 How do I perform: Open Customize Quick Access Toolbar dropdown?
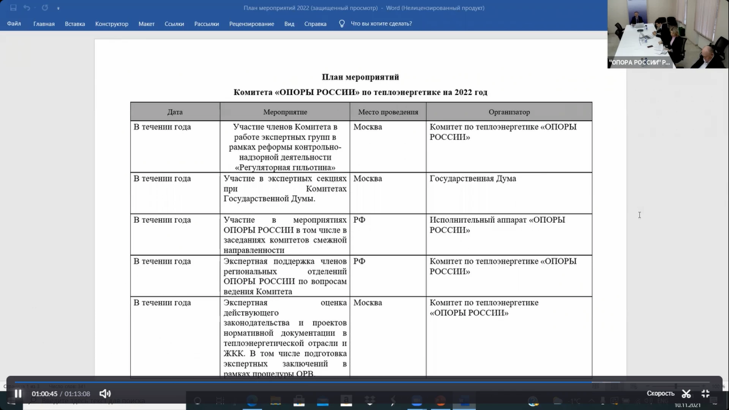(58, 8)
